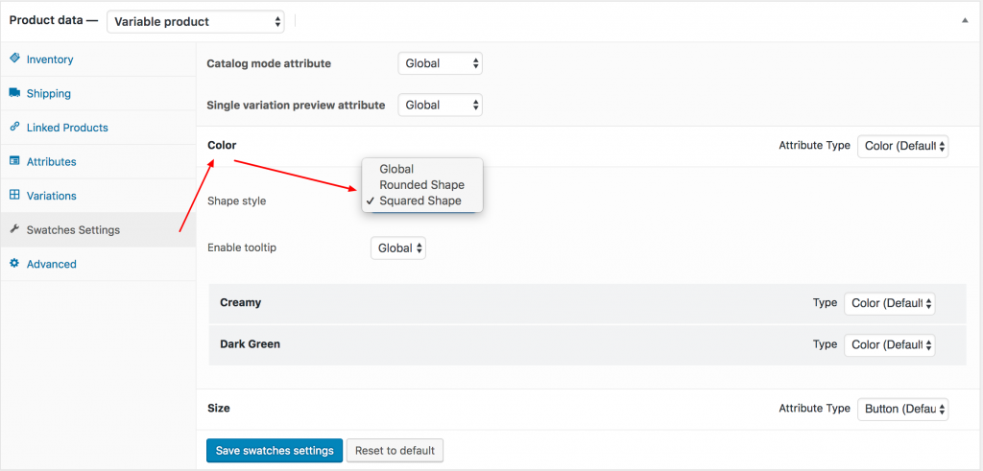Click the Inventory tag icon
Image resolution: width=983 pixels, height=471 pixels.
(x=14, y=59)
